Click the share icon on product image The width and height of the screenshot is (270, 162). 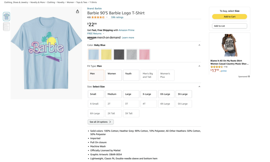[x=78, y=11]
